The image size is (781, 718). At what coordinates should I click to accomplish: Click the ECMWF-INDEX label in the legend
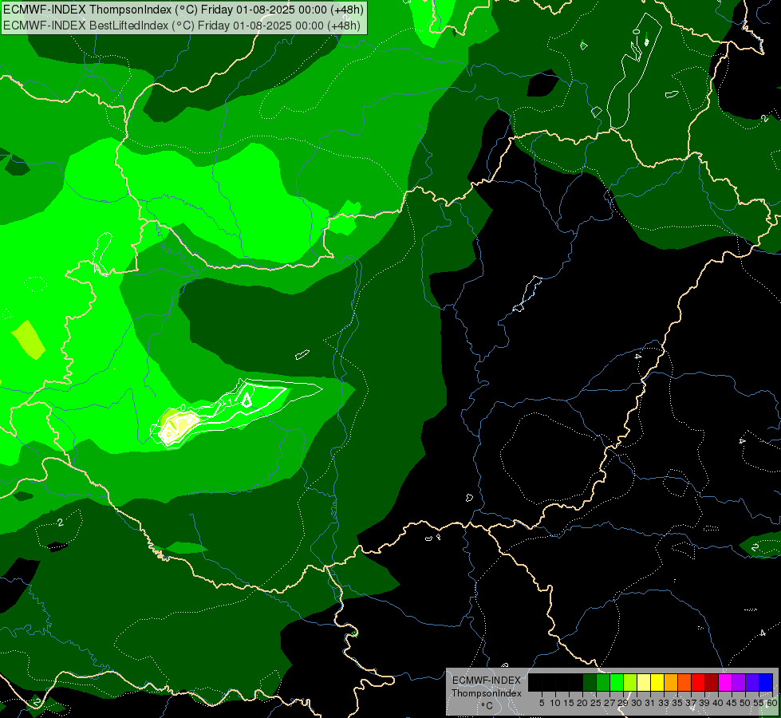487,681
